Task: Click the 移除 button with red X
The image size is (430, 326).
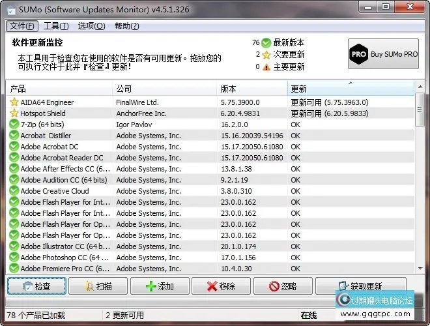Action: click(x=222, y=286)
